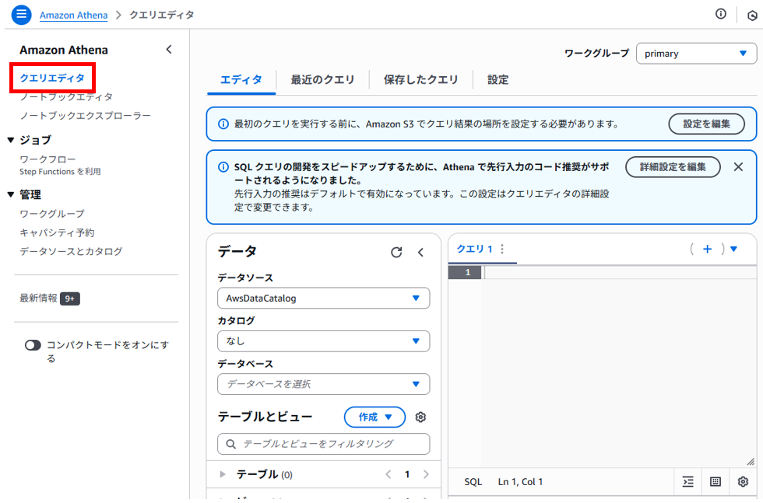Switch to the エディタ tab

point(241,80)
